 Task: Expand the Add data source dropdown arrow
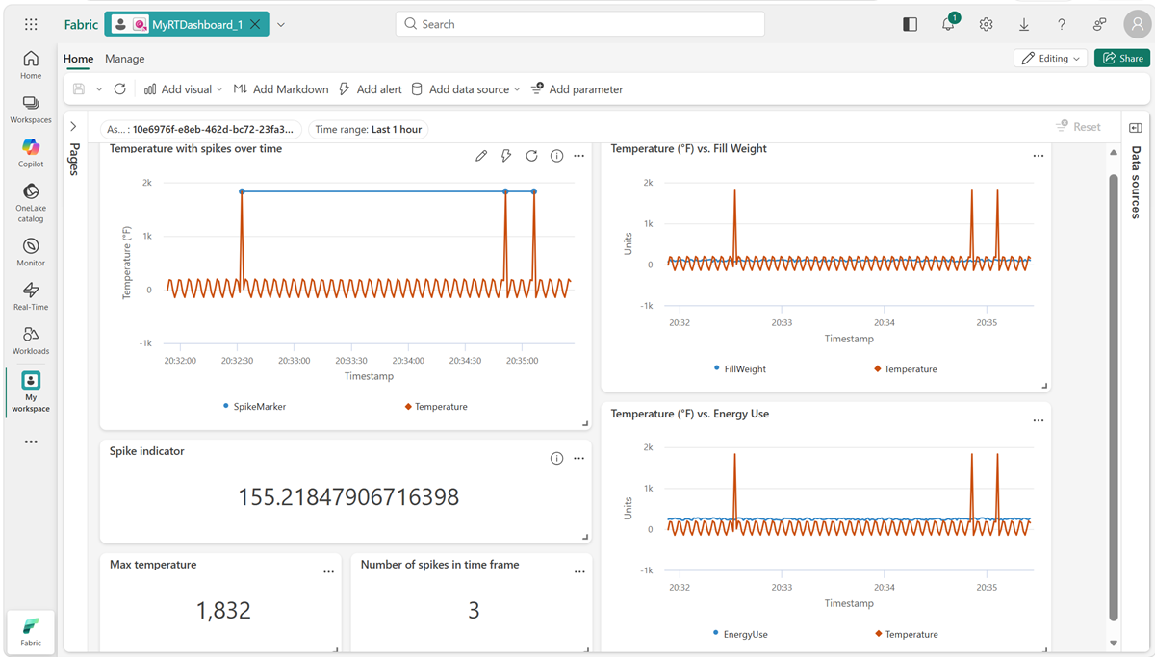(x=517, y=89)
